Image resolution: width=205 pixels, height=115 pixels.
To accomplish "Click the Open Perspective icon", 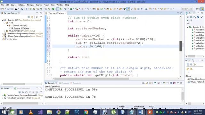I will [197, 9].
